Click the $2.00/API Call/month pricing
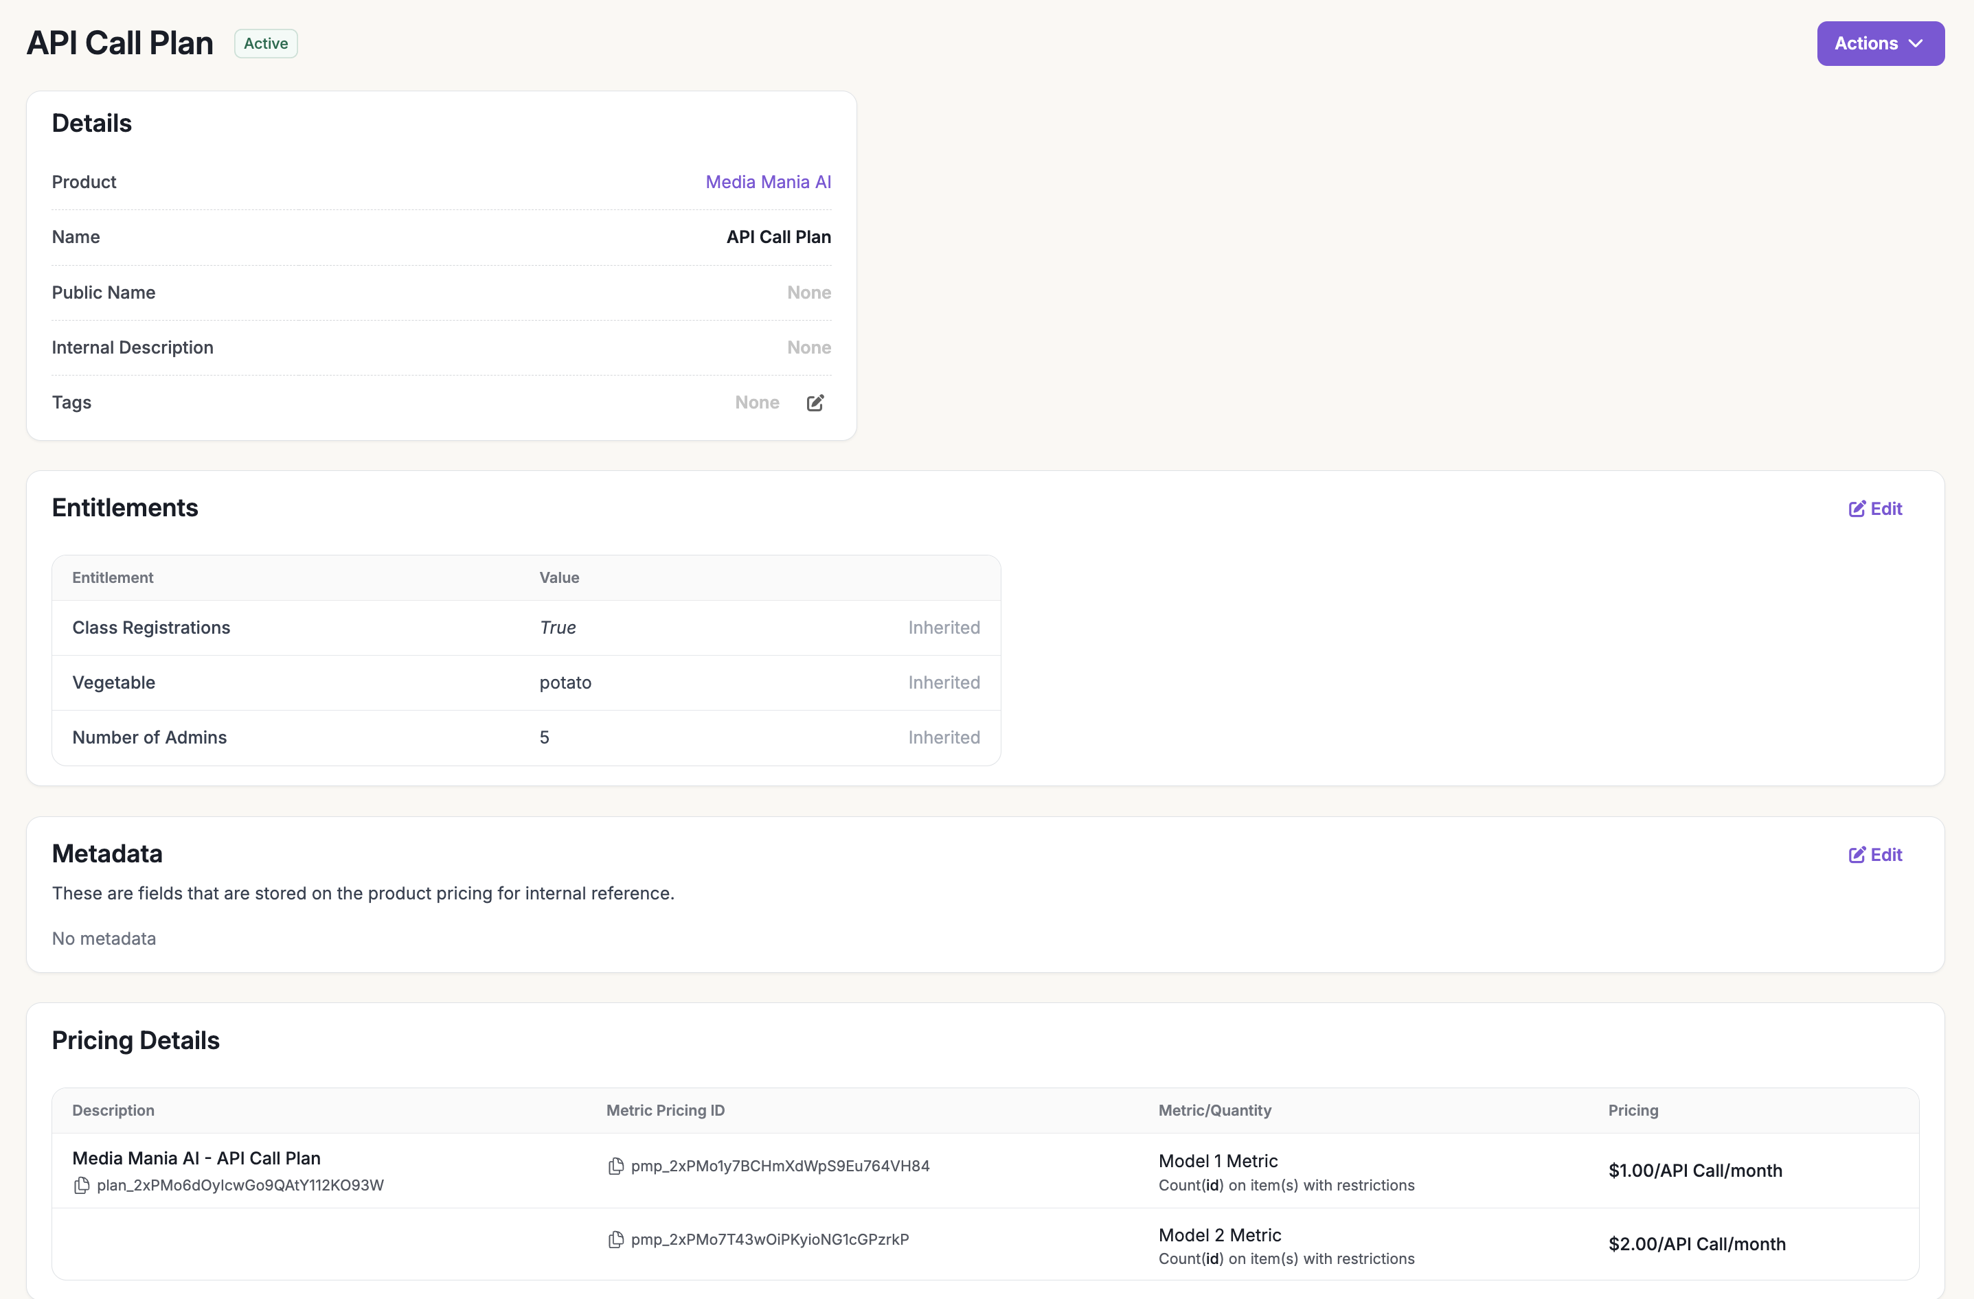 pos(1696,1244)
